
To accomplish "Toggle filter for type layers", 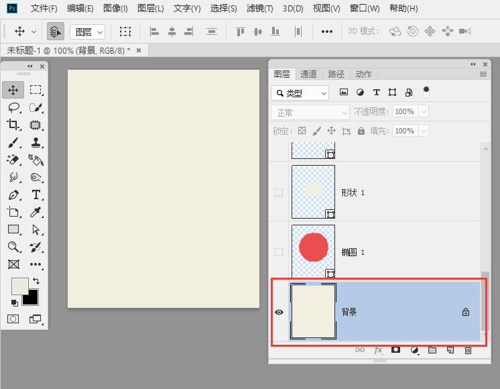I will (376, 93).
